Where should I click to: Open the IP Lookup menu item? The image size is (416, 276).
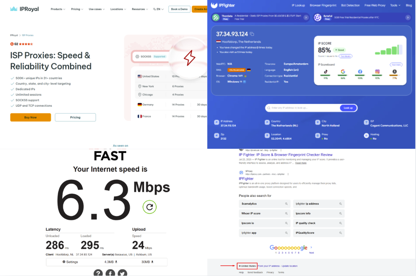pyautogui.click(x=298, y=5)
